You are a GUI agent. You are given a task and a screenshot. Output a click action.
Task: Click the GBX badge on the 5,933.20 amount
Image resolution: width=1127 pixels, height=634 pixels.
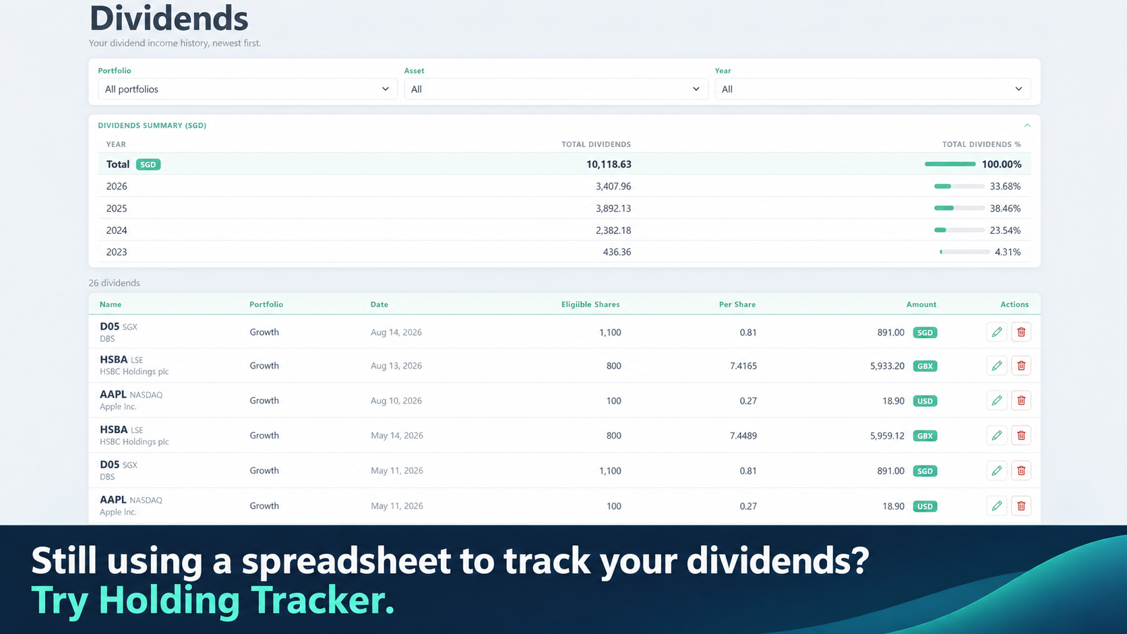point(925,366)
